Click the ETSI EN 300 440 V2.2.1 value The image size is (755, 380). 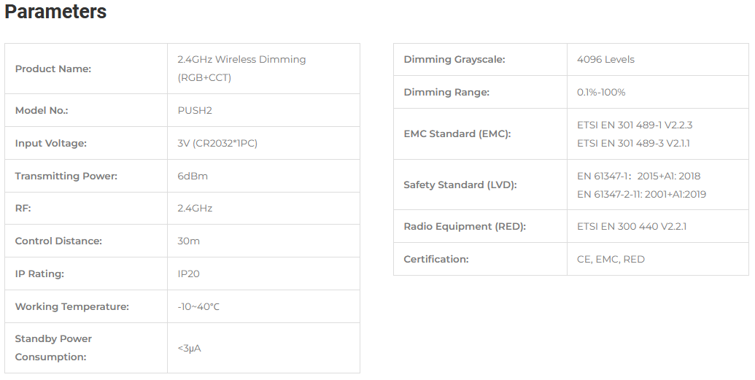[x=631, y=226]
